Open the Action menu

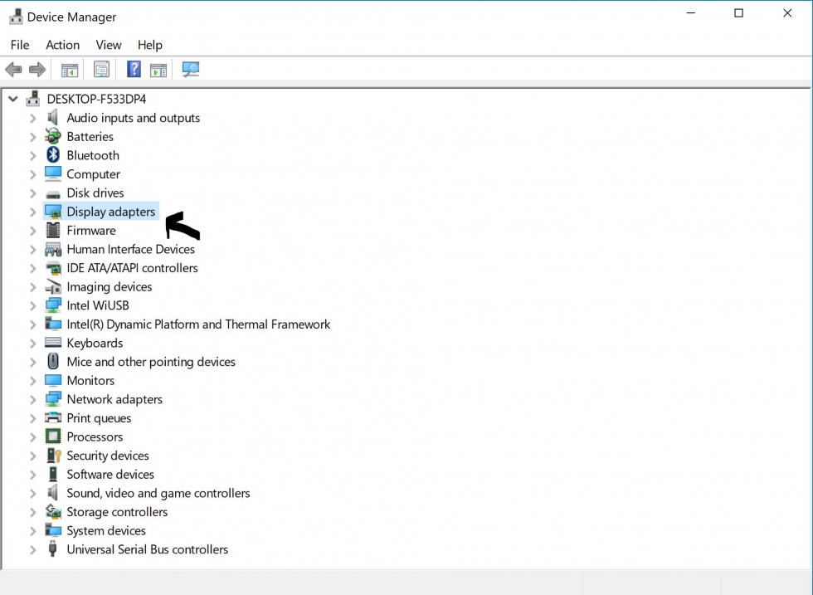click(63, 45)
